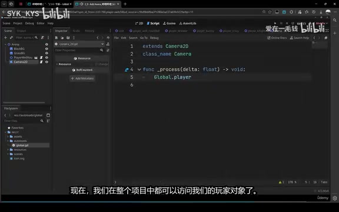Toggle visibility of PlayerWellRounded node
This screenshot has height=212, width=339.
(x=46, y=58)
